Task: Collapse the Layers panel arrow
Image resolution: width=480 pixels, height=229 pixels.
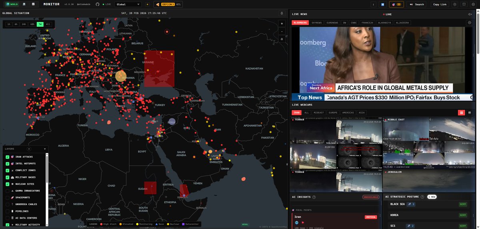Action: click(x=45, y=149)
